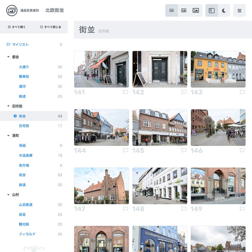Flag image 142 to my list

point(184,92)
